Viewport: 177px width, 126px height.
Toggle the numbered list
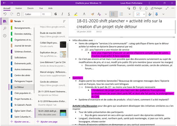121,14
